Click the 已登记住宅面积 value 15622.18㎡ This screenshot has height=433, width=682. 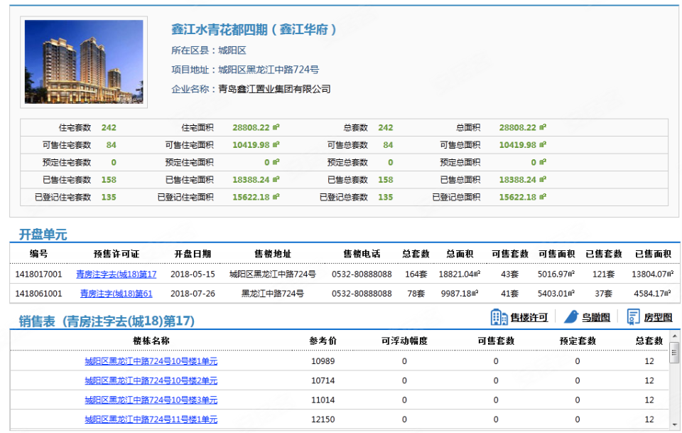[x=256, y=197]
